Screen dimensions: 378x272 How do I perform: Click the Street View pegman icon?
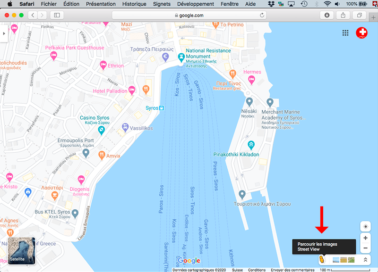click(x=322, y=259)
